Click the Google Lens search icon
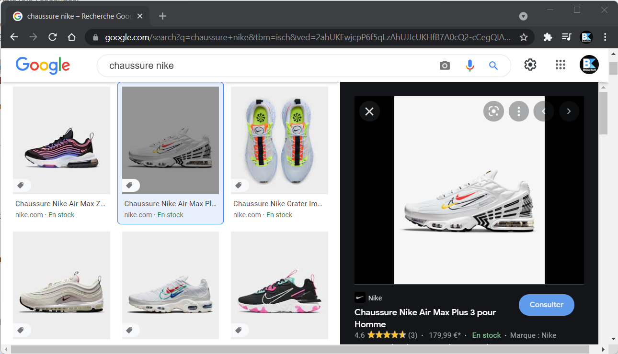This screenshot has height=354, width=618. tap(493, 111)
